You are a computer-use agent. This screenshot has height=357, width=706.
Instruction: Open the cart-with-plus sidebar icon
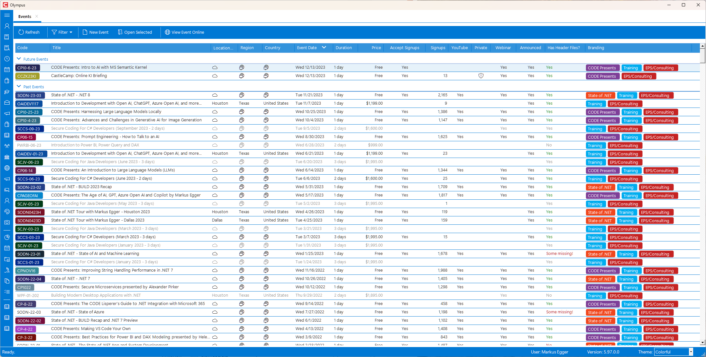(x=7, y=190)
